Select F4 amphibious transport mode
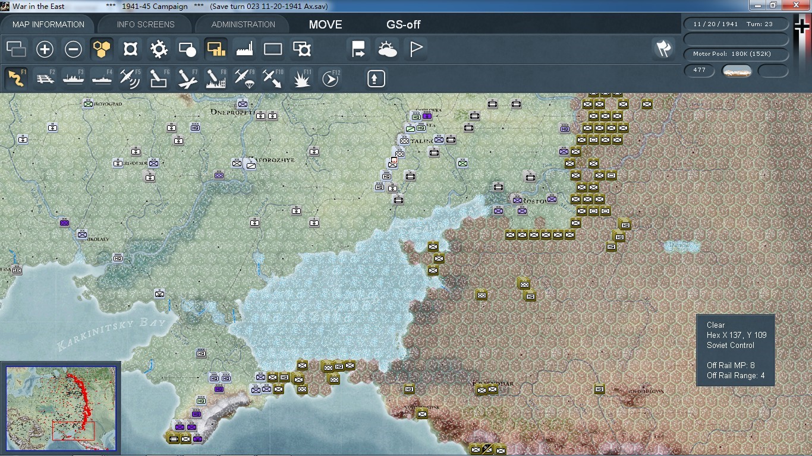Screen dimensions: 812x456 click(102, 78)
